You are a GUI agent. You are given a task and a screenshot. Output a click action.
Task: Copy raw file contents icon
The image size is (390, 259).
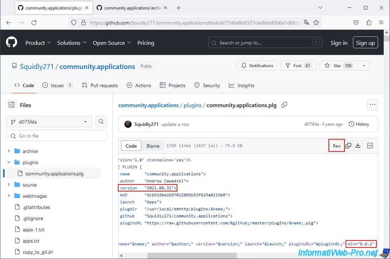348,146
